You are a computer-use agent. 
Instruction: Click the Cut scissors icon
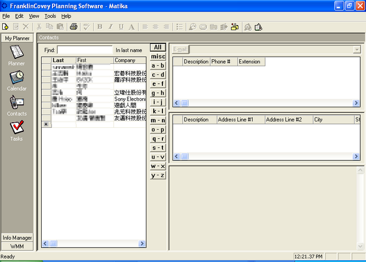pyautogui.click(x=39, y=27)
